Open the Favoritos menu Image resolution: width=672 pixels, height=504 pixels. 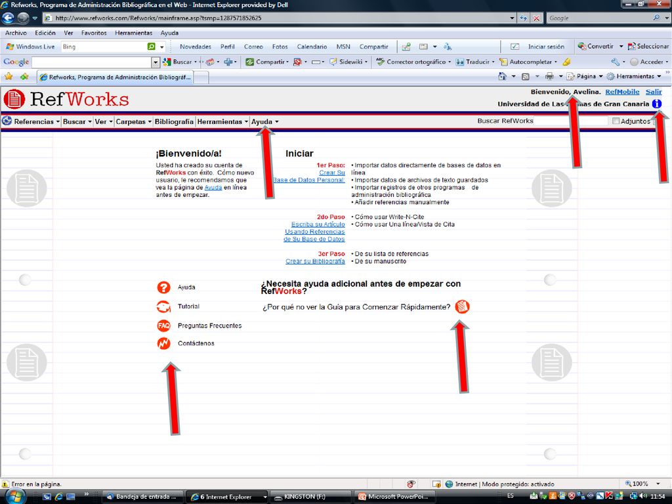pos(94,33)
